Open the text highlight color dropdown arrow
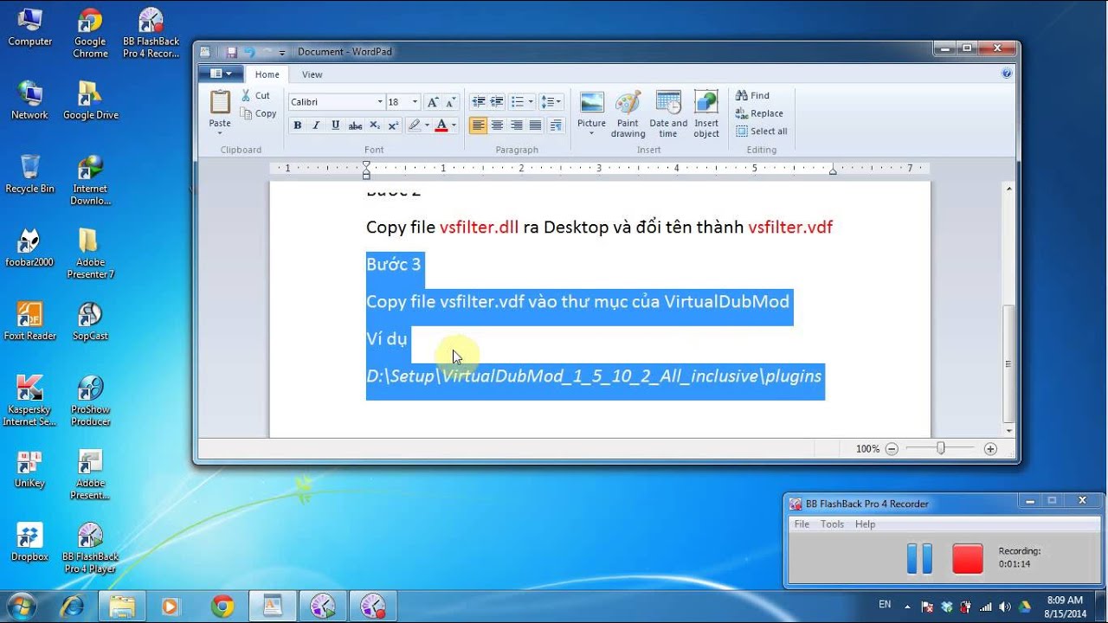Viewport: 1108px width, 623px height. pos(427,125)
